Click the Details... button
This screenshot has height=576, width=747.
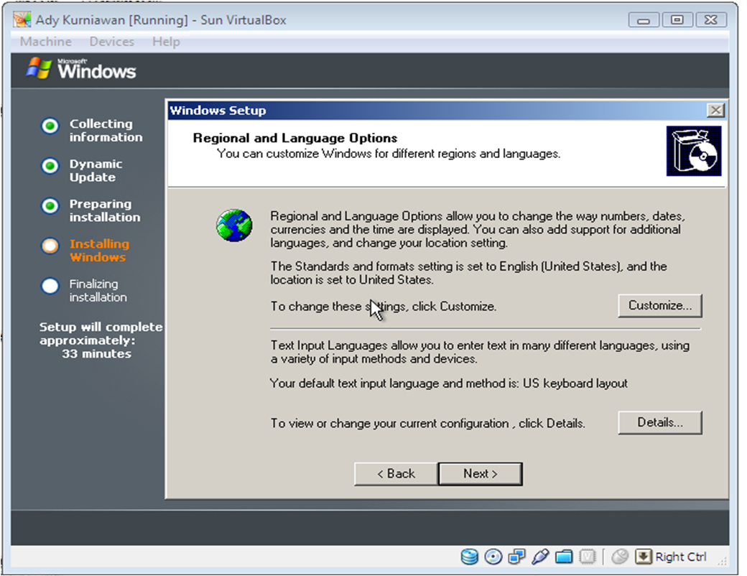pos(660,422)
